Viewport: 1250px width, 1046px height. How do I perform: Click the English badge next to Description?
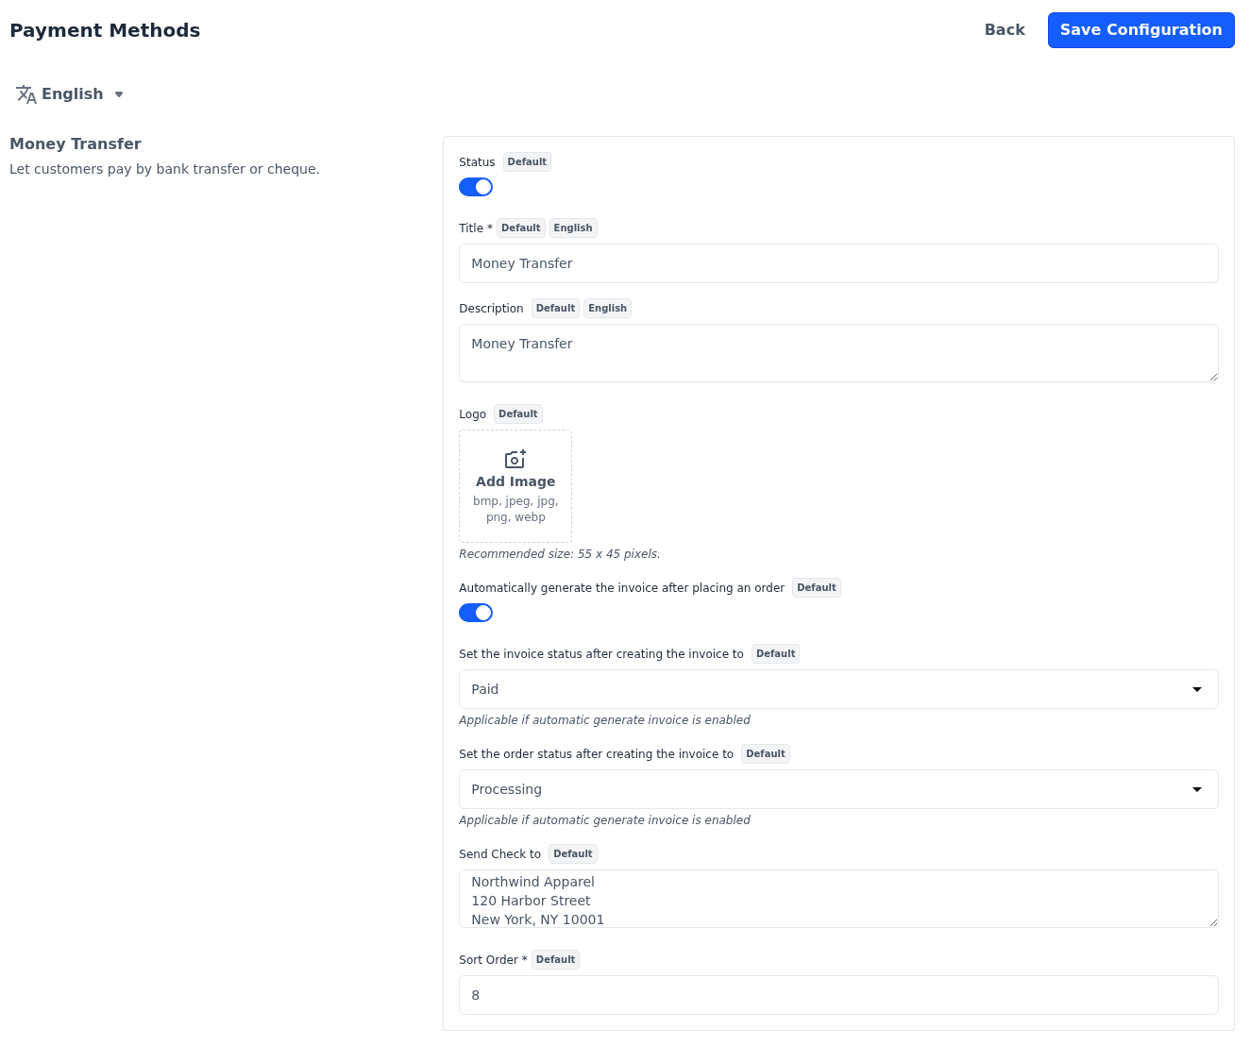click(607, 309)
